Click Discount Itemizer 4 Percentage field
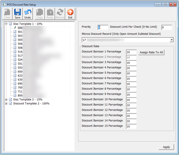 tap(131, 68)
